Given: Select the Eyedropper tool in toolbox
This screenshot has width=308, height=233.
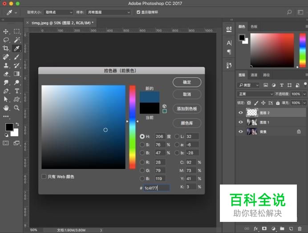Looking at the screenshot, I should [x=17, y=48].
